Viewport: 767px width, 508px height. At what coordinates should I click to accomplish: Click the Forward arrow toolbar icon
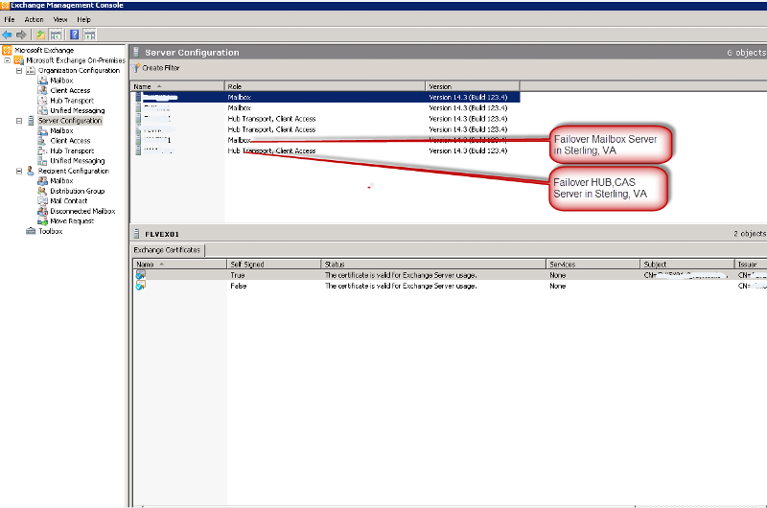click(21, 35)
